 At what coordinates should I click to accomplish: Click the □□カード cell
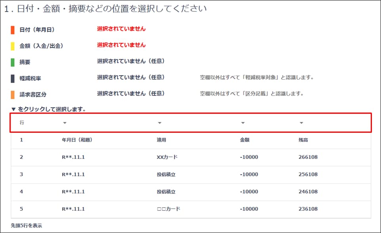(x=169, y=209)
